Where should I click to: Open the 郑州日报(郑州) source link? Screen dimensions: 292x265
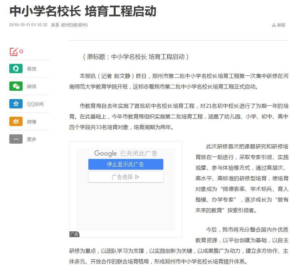click(74, 25)
